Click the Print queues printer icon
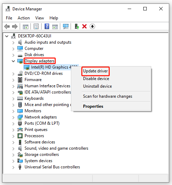 [20, 130]
